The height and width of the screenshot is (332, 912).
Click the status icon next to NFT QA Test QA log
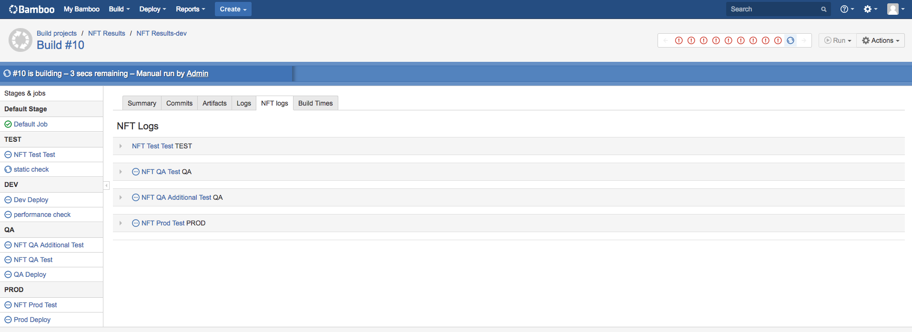[x=136, y=172]
